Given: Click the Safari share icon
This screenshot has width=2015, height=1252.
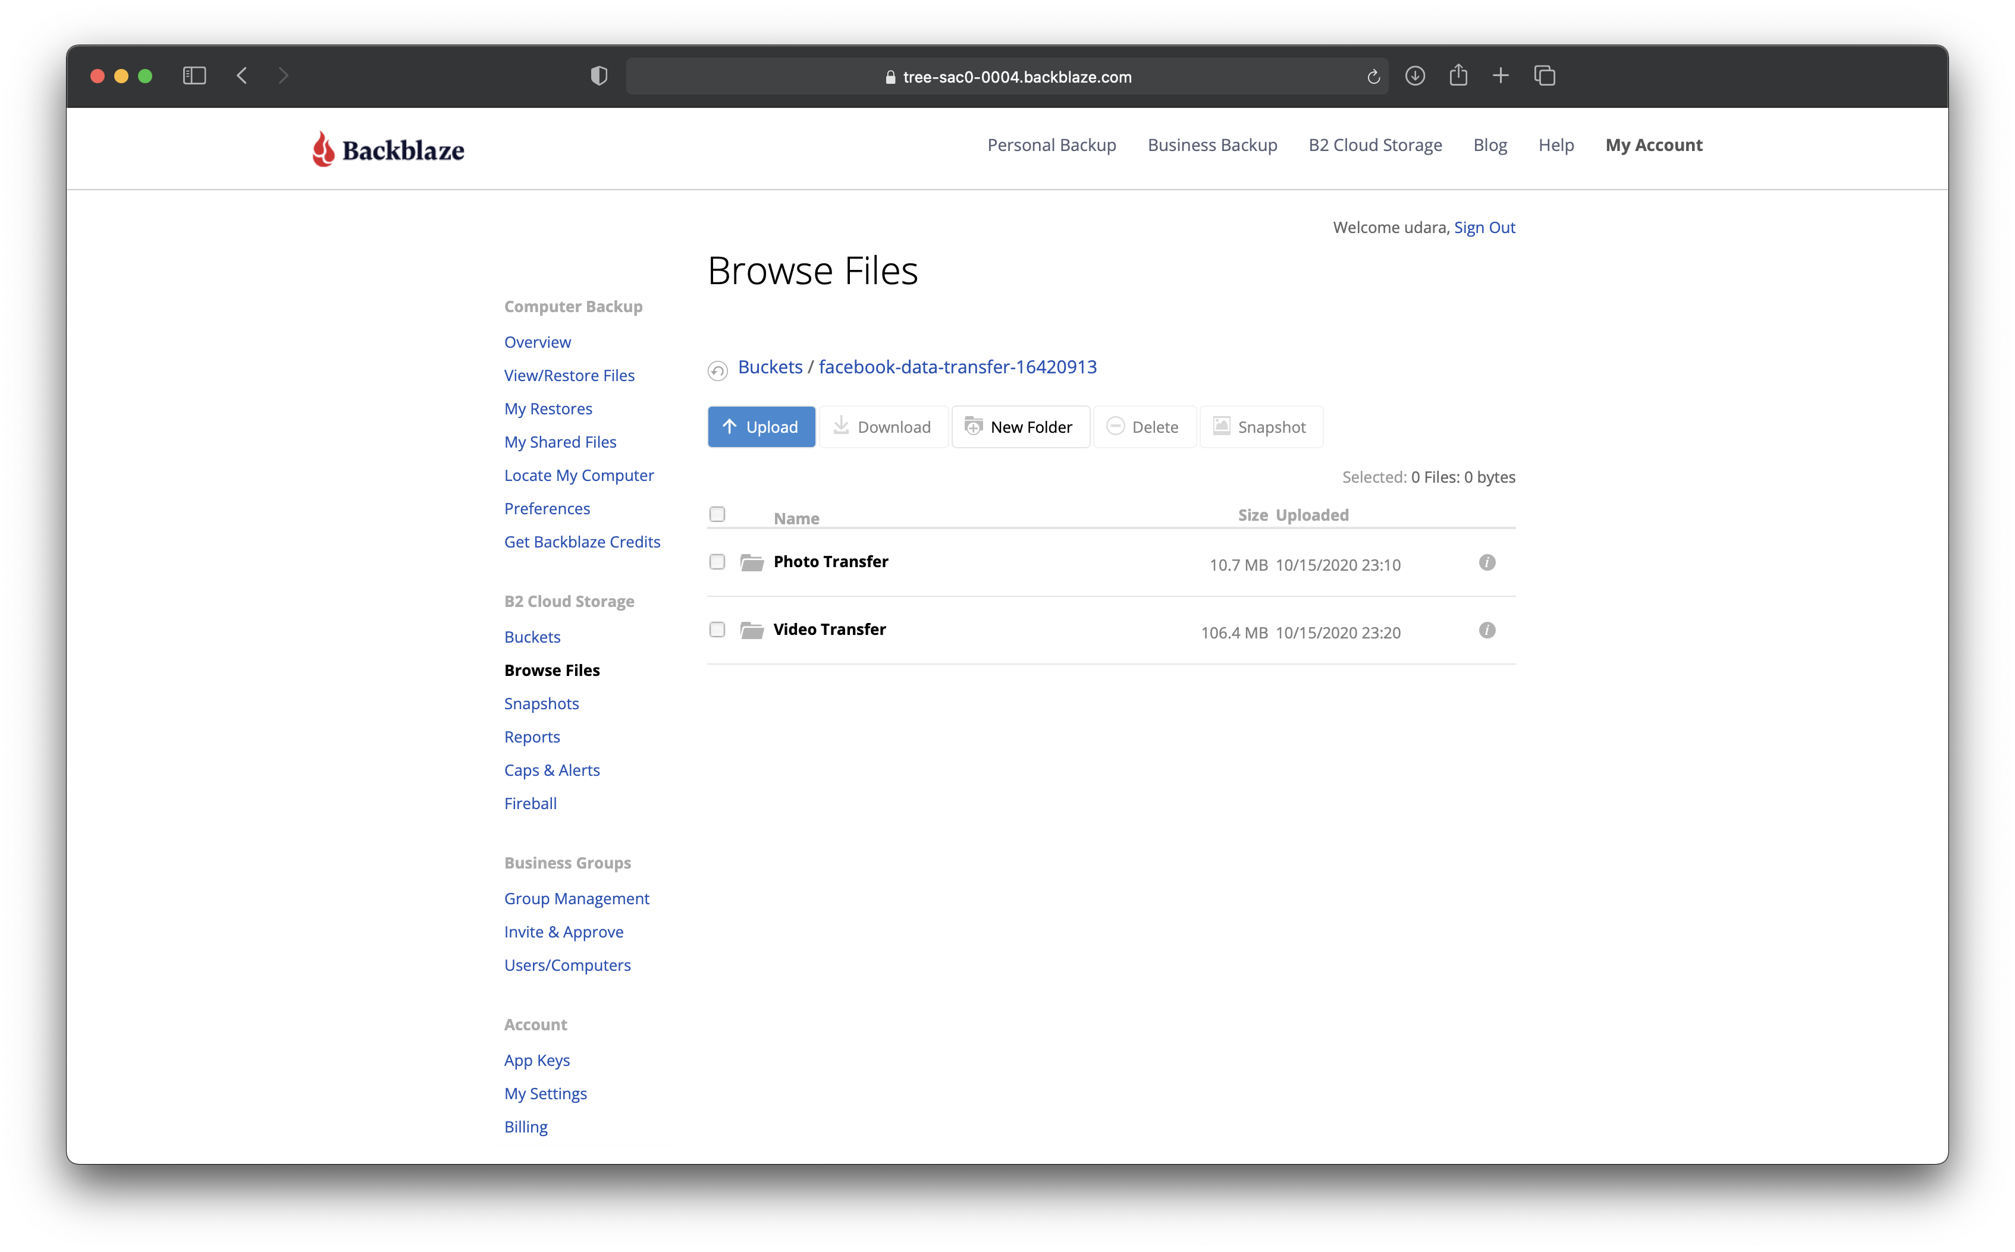Looking at the screenshot, I should [x=1458, y=76].
